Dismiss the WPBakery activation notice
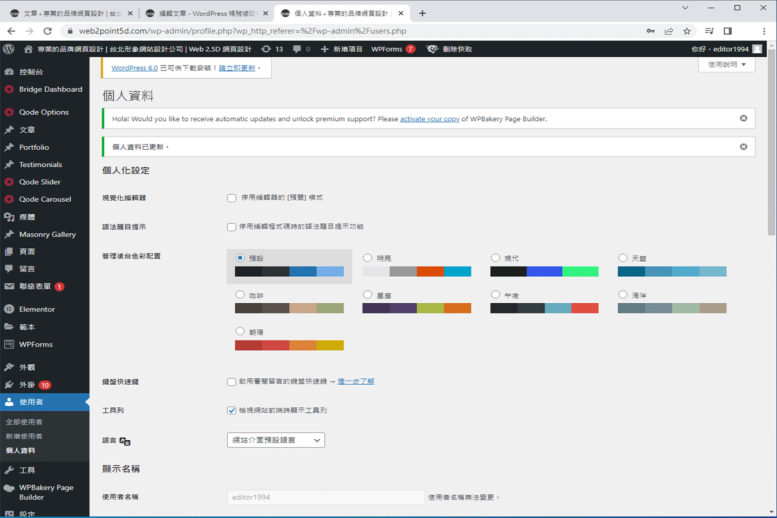 coord(744,118)
